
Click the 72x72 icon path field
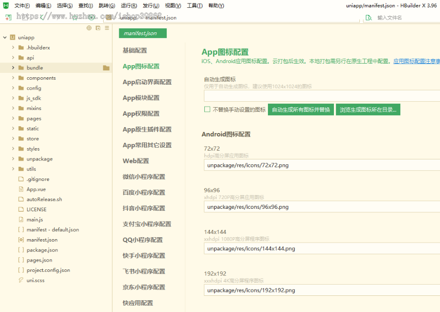tap(322, 165)
